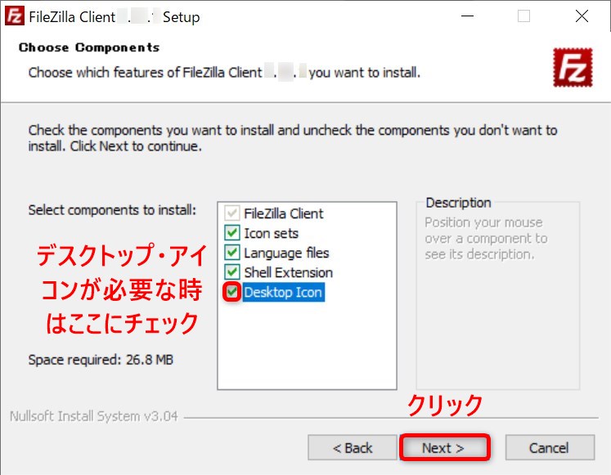The image size is (611, 475).
Task: Click the disabled maximize button
Action: pos(523,16)
